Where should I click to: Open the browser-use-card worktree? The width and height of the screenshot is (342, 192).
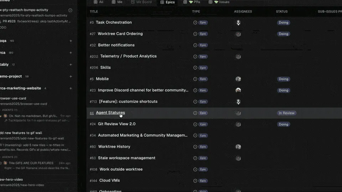[x=13, y=98]
